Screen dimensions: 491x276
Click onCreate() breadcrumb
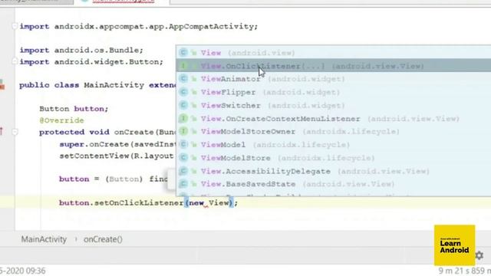tap(103, 239)
